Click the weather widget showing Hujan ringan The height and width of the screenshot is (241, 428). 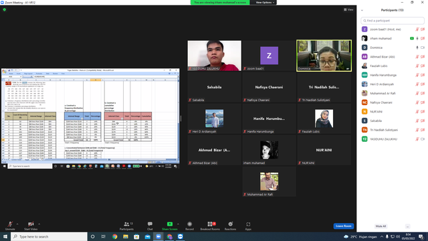pyautogui.click(x=360, y=236)
